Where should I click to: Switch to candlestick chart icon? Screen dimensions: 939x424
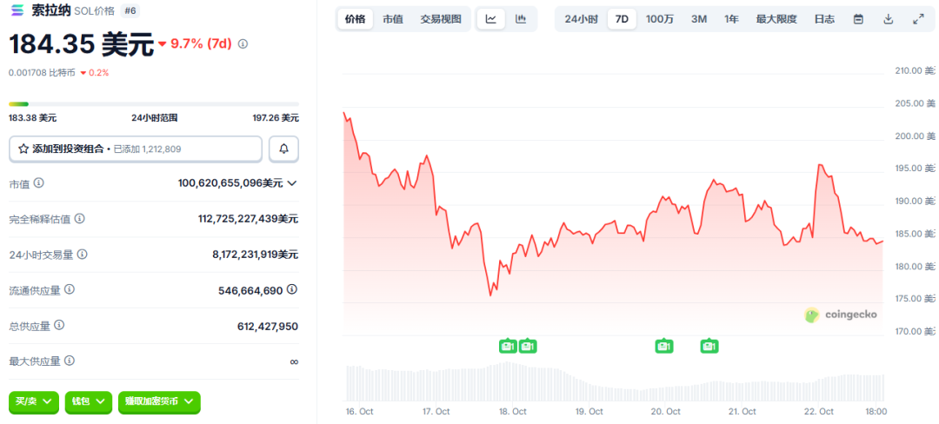click(x=520, y=19)
